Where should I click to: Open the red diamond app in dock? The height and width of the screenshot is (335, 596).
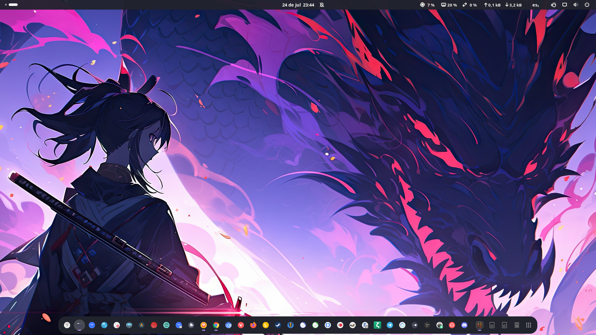click(x=340, y=325)
